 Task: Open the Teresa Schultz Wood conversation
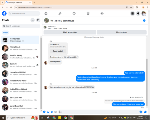pyautogui.click(x=20, y=82)
